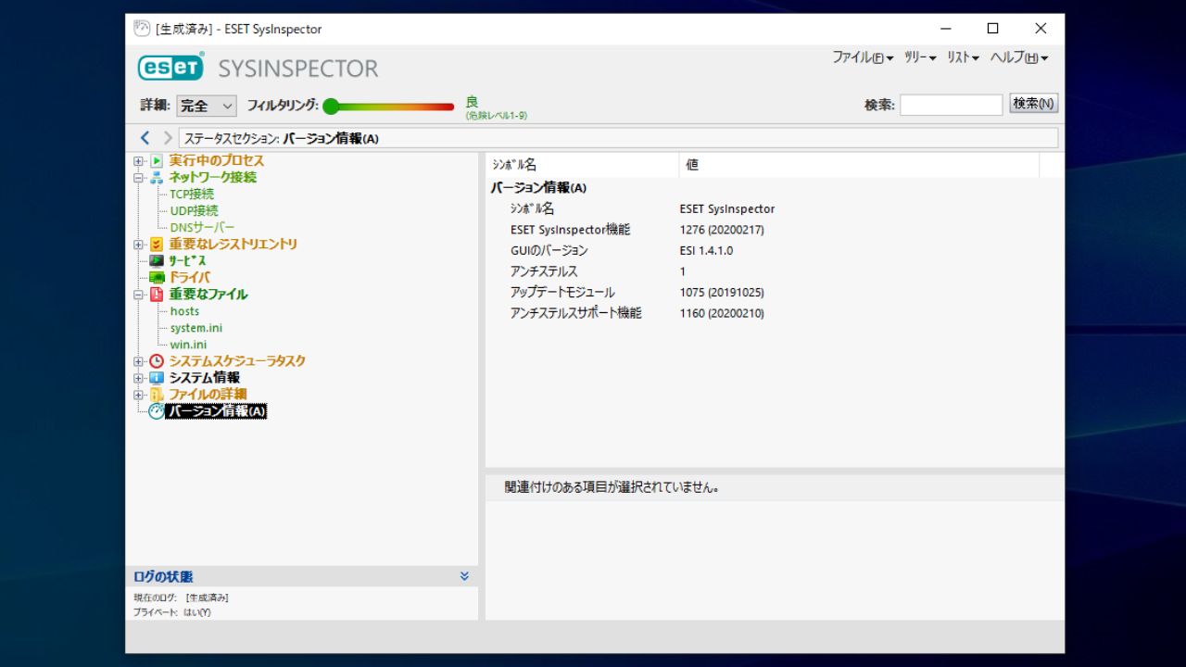This screenshot has height=667, width=1186.
Task: Collapse the ネットワーク接続 tree node
Action: click(139, 178)
